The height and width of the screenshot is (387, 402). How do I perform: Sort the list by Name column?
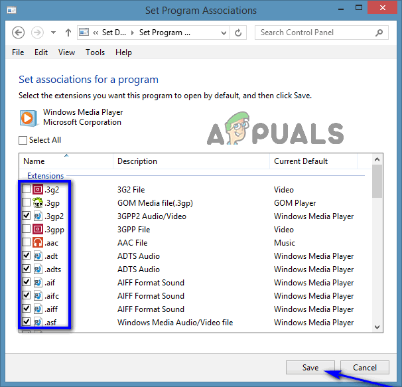(66, 161)
